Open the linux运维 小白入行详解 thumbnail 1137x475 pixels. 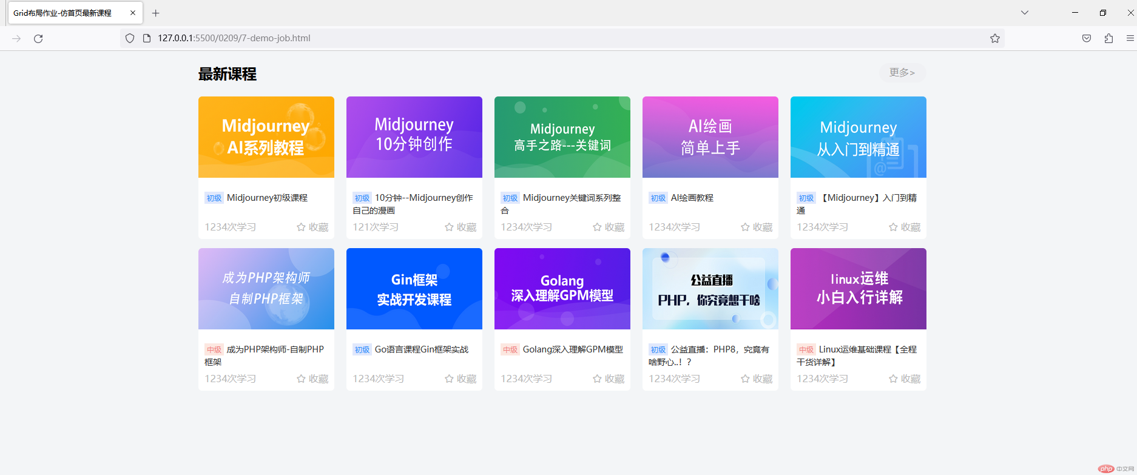coord(859,289)
